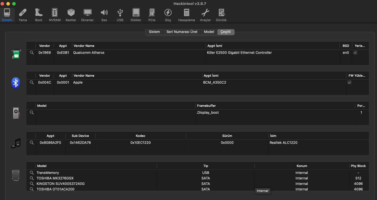Open the USB section
This screenshot has height=200, width=377.
pos(120,15)
